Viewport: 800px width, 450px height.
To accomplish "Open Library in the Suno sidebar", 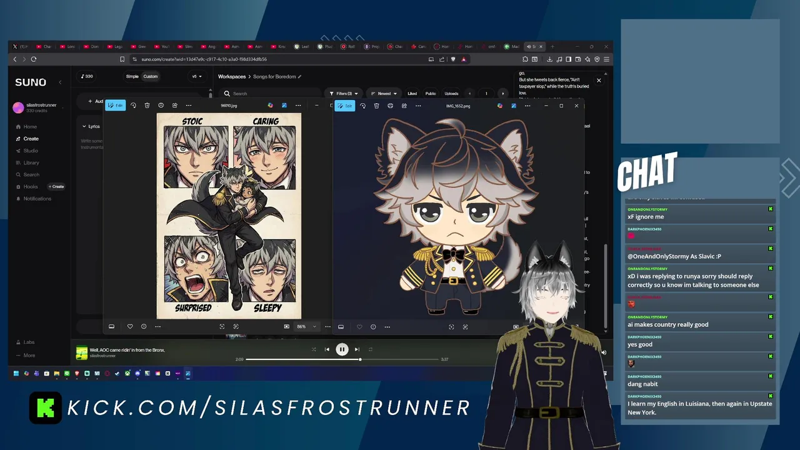I will 27,162.
